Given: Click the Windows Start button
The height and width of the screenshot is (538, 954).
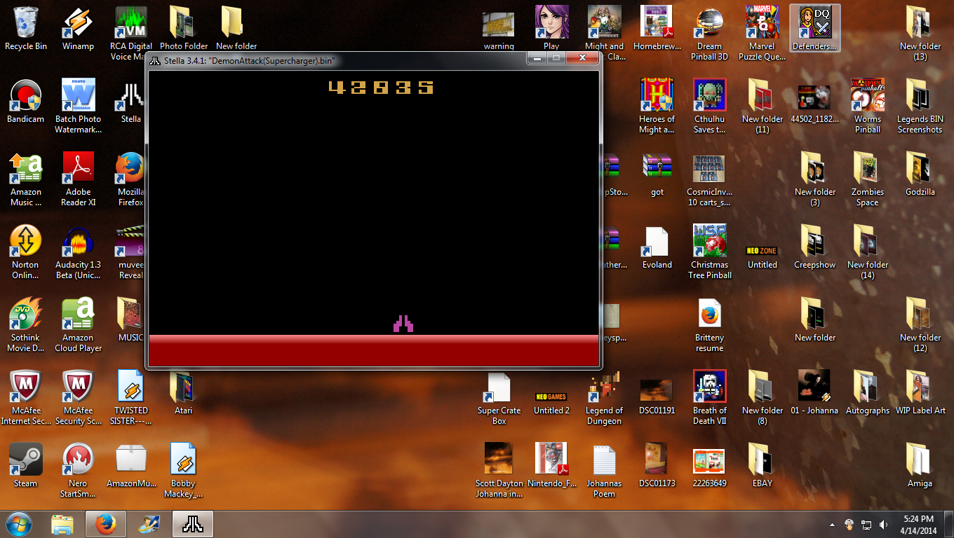Looking at the screenshot, I should click(x=19, y=524).
